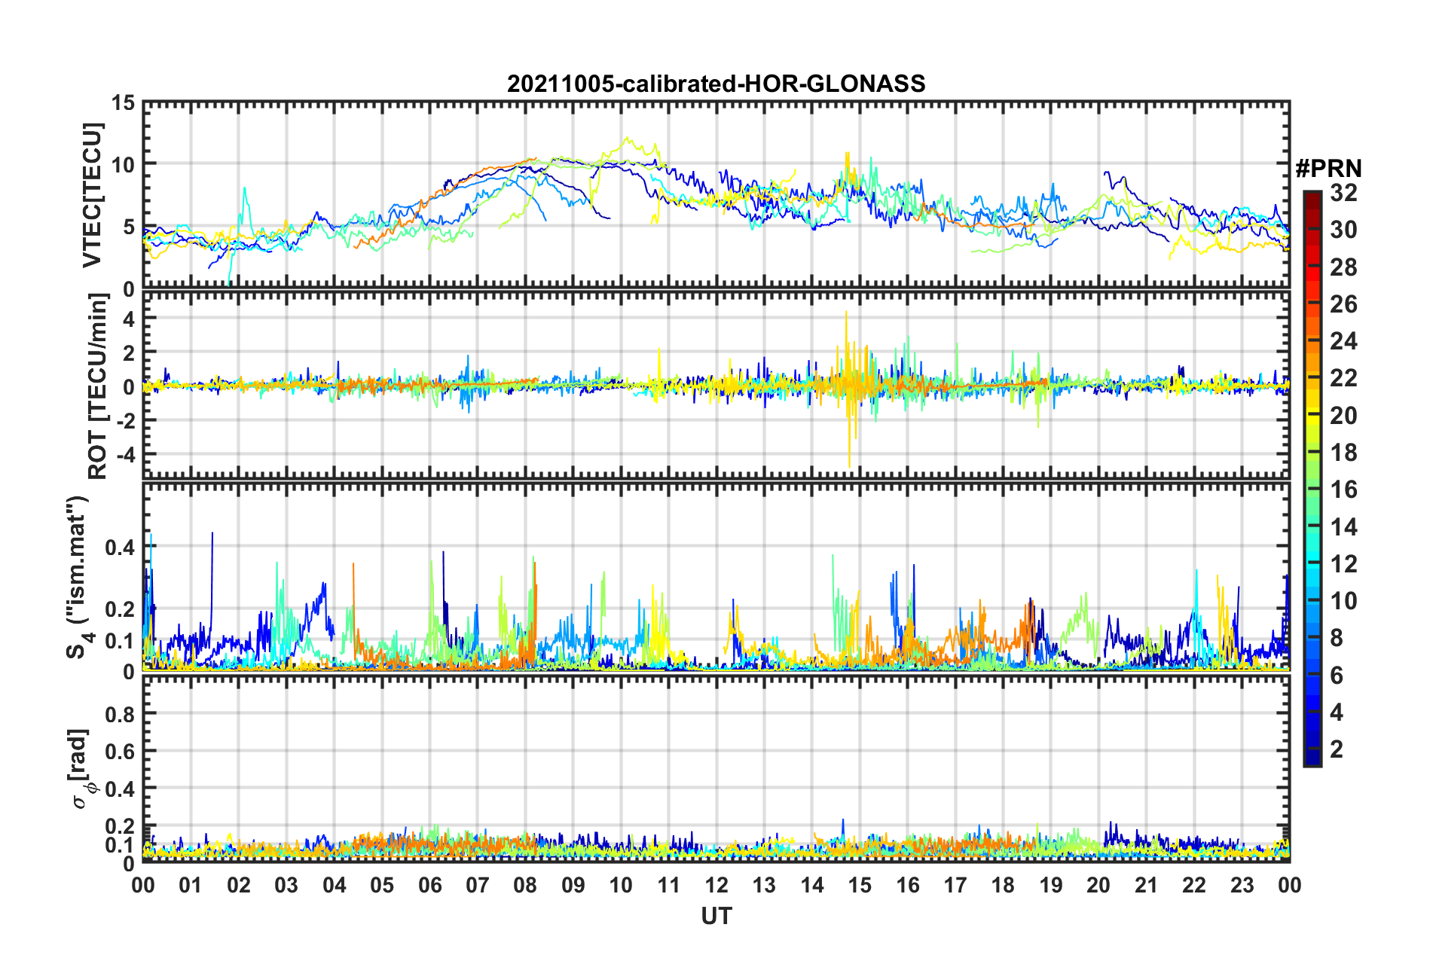
Task: Click the y-axis tick 15 on VTEC panel
Action: [x=124, y=102]
